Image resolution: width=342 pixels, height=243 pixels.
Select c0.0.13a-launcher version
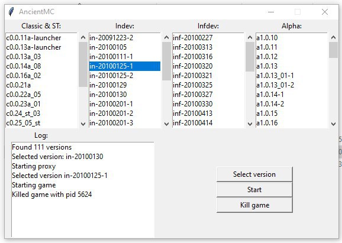tap(41, 47)
